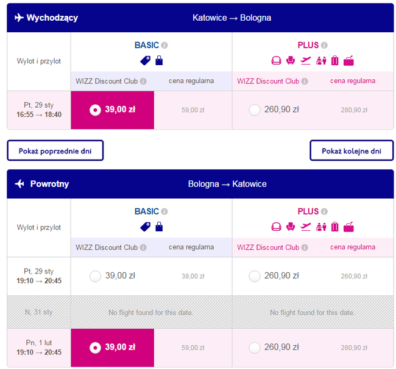Click seat icon under outbound PLUS
Viewport: 396px width, 369px height.
(291, 60)
